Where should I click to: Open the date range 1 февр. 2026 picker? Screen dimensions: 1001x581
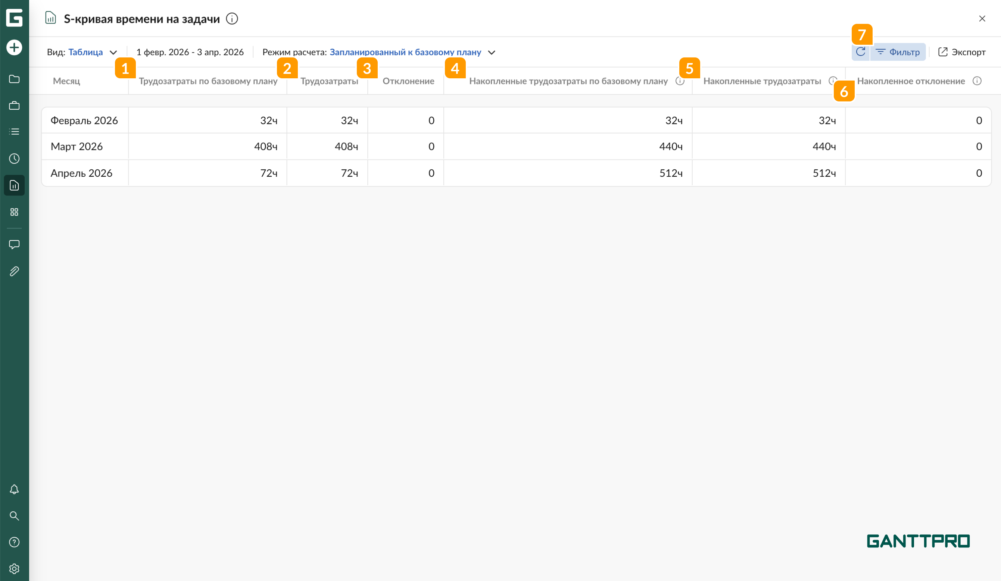pos(190,52)
